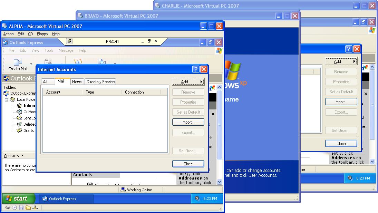Click the CD drive icon in status bar

point(14,207)
